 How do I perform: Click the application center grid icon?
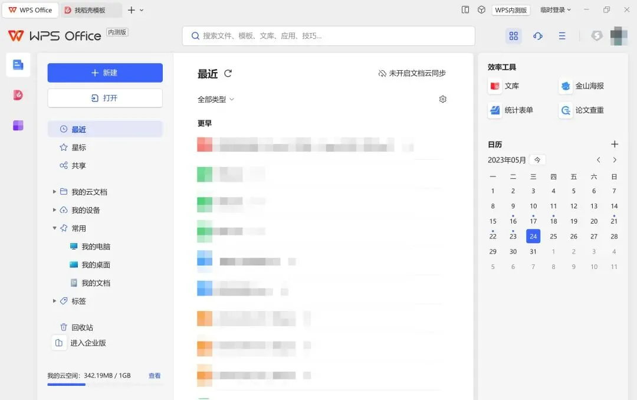coord(514,36)
